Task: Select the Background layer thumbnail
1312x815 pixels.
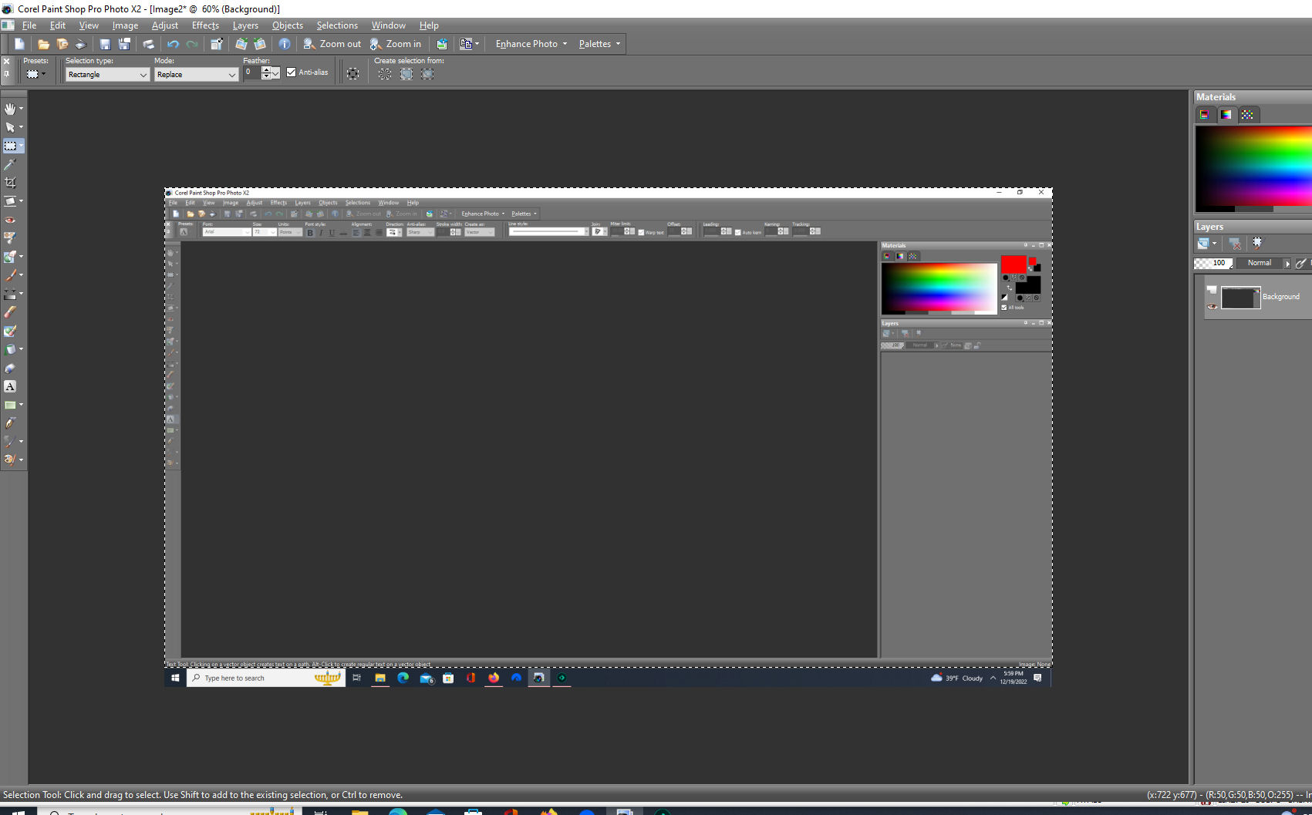Action: tap(1240, 298)
